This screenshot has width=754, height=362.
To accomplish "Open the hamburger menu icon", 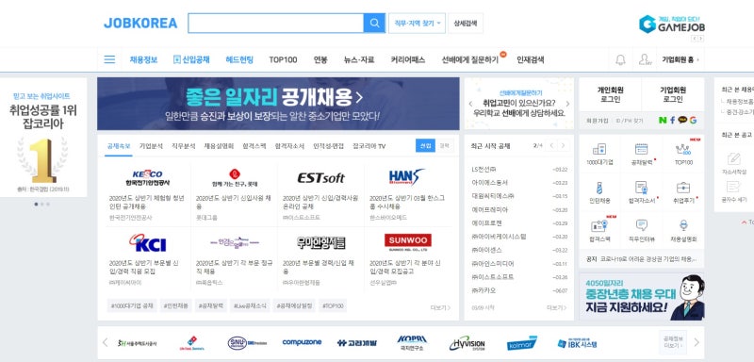I will click(109, 59).
